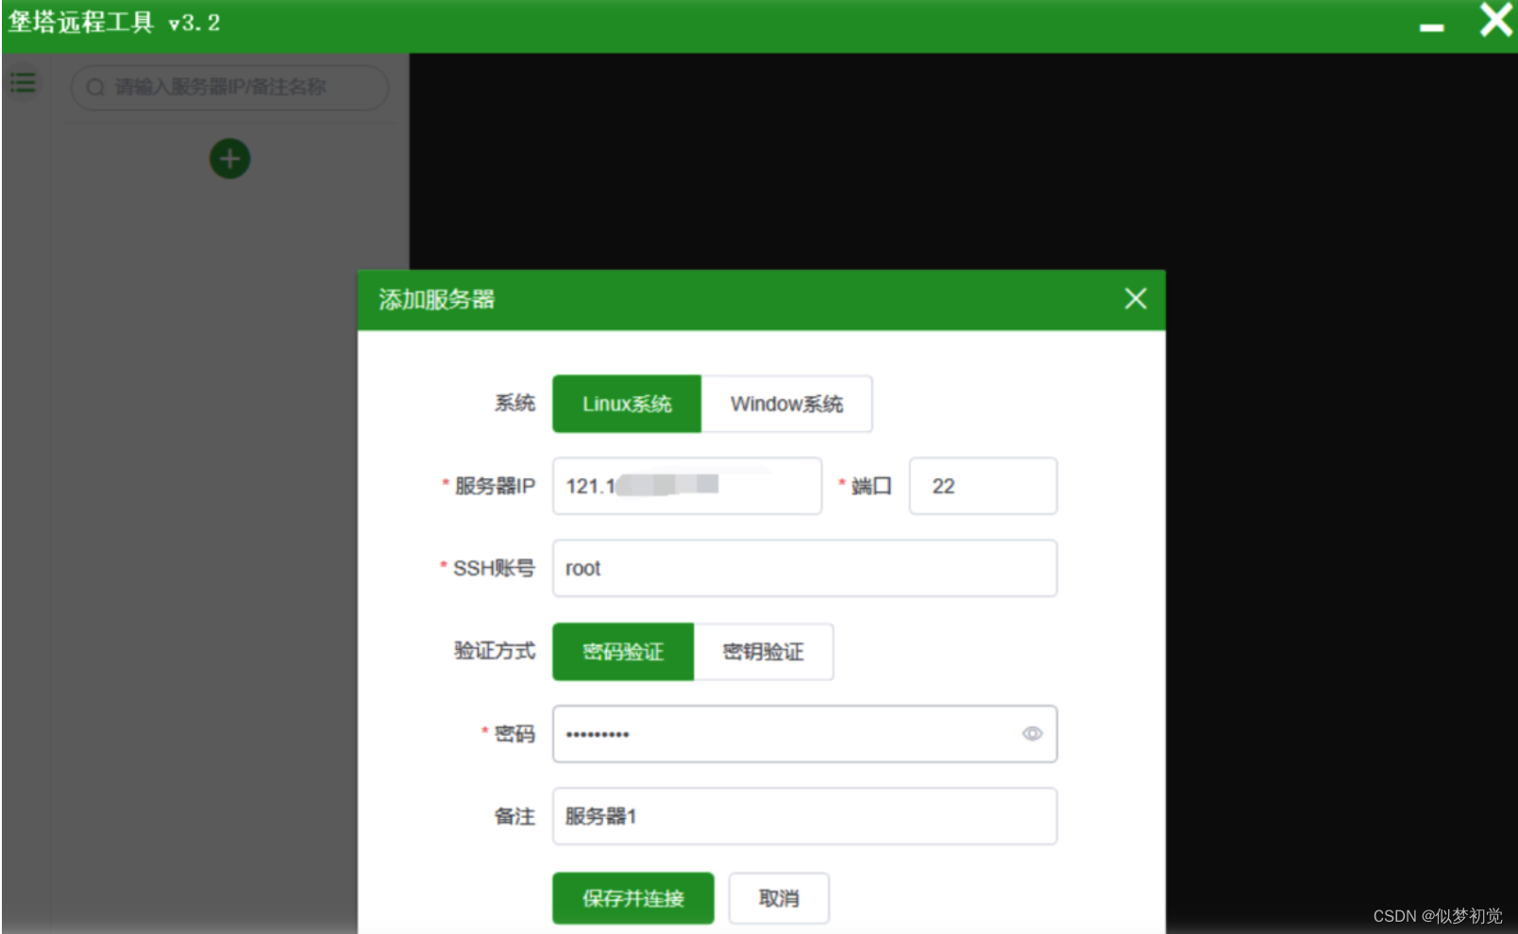
Task: Click the 服务器IP input field
Action: [x=687, y=486]
